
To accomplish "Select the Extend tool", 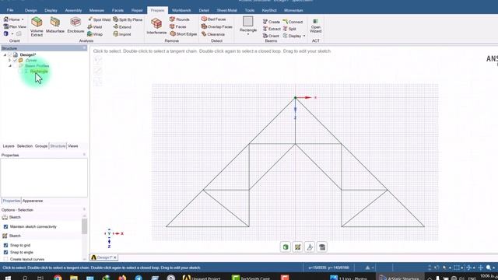I will tap(122, 27).
